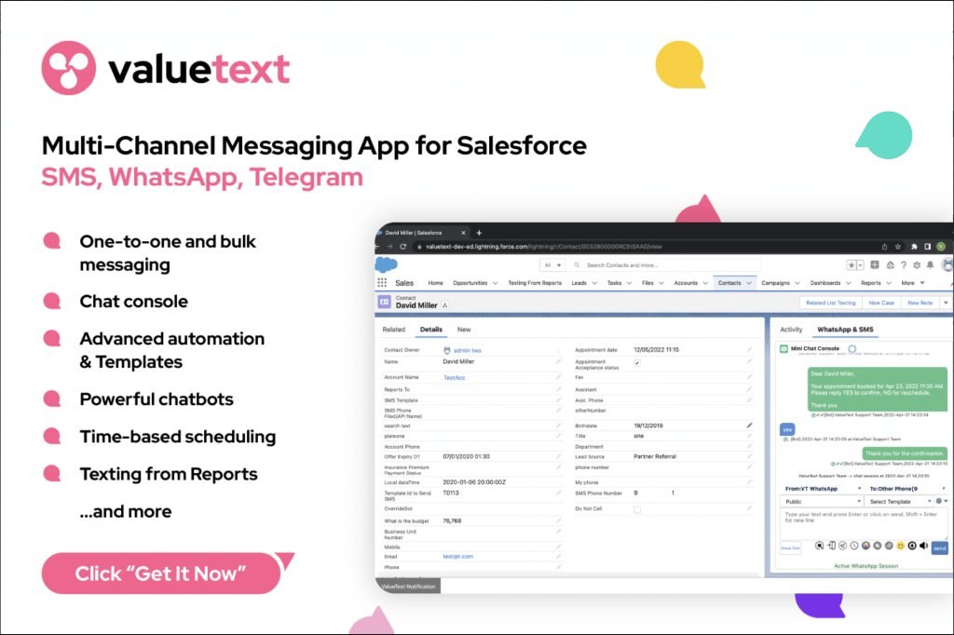Send the chat message
The image size is (954, 635).
pos(939,548)
